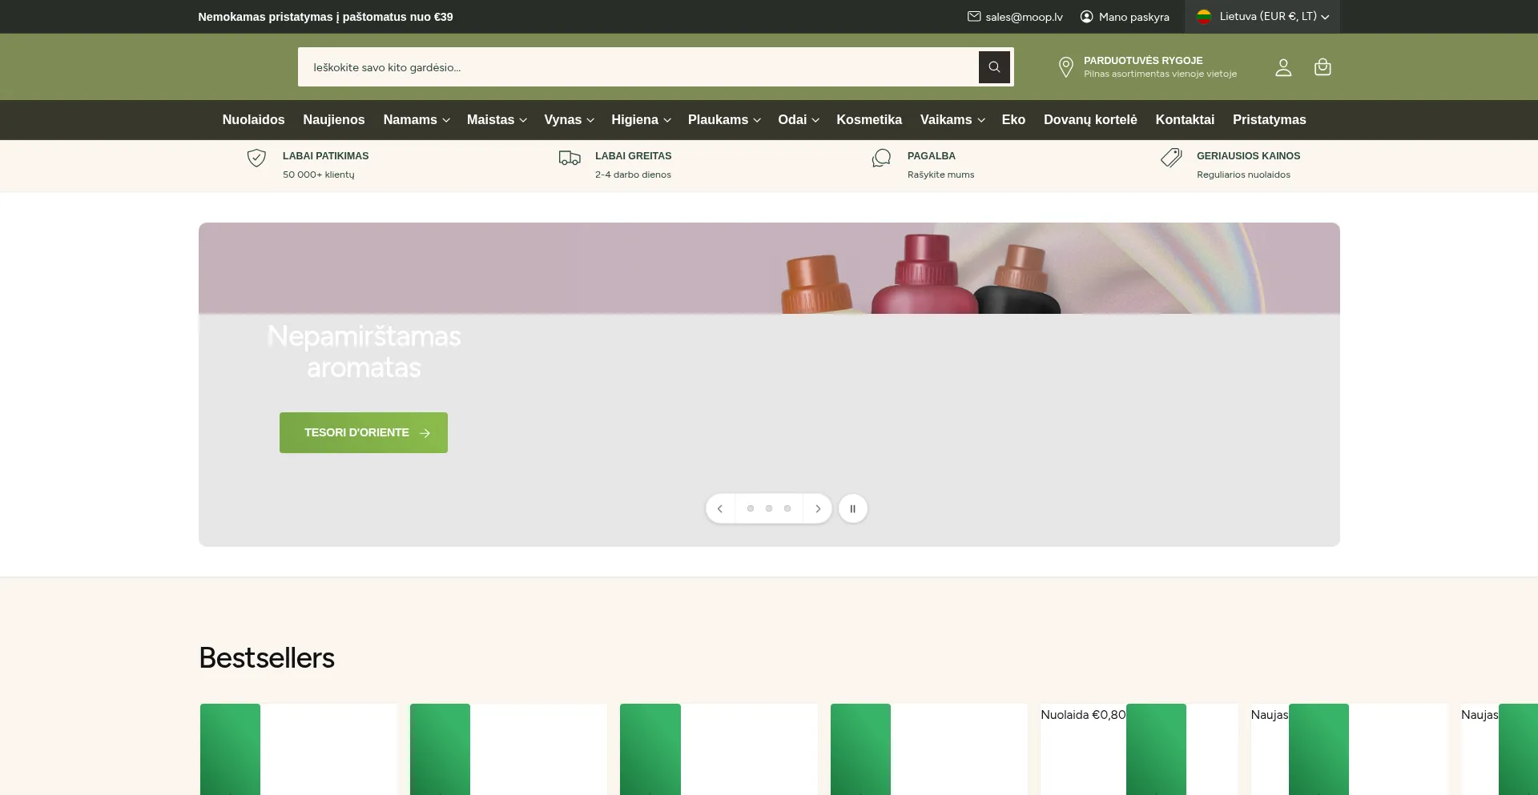Open the Nuolaidos page
The image size is (1538, 795).
pyautogui.click(x=253, y=120)
